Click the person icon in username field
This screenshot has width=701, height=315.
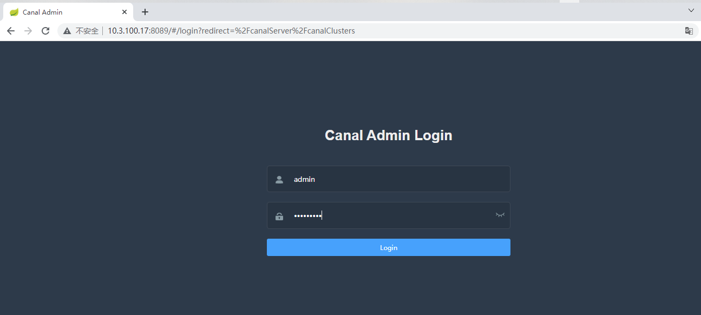(x=279, y=180)
